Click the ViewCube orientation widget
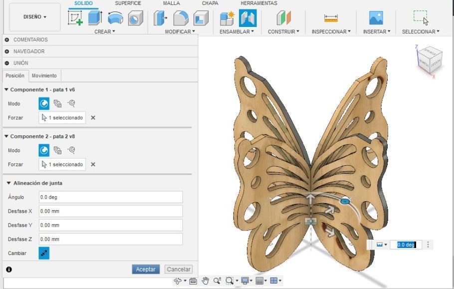The height and width of the screenshot is (289, 454). point(430,60)
